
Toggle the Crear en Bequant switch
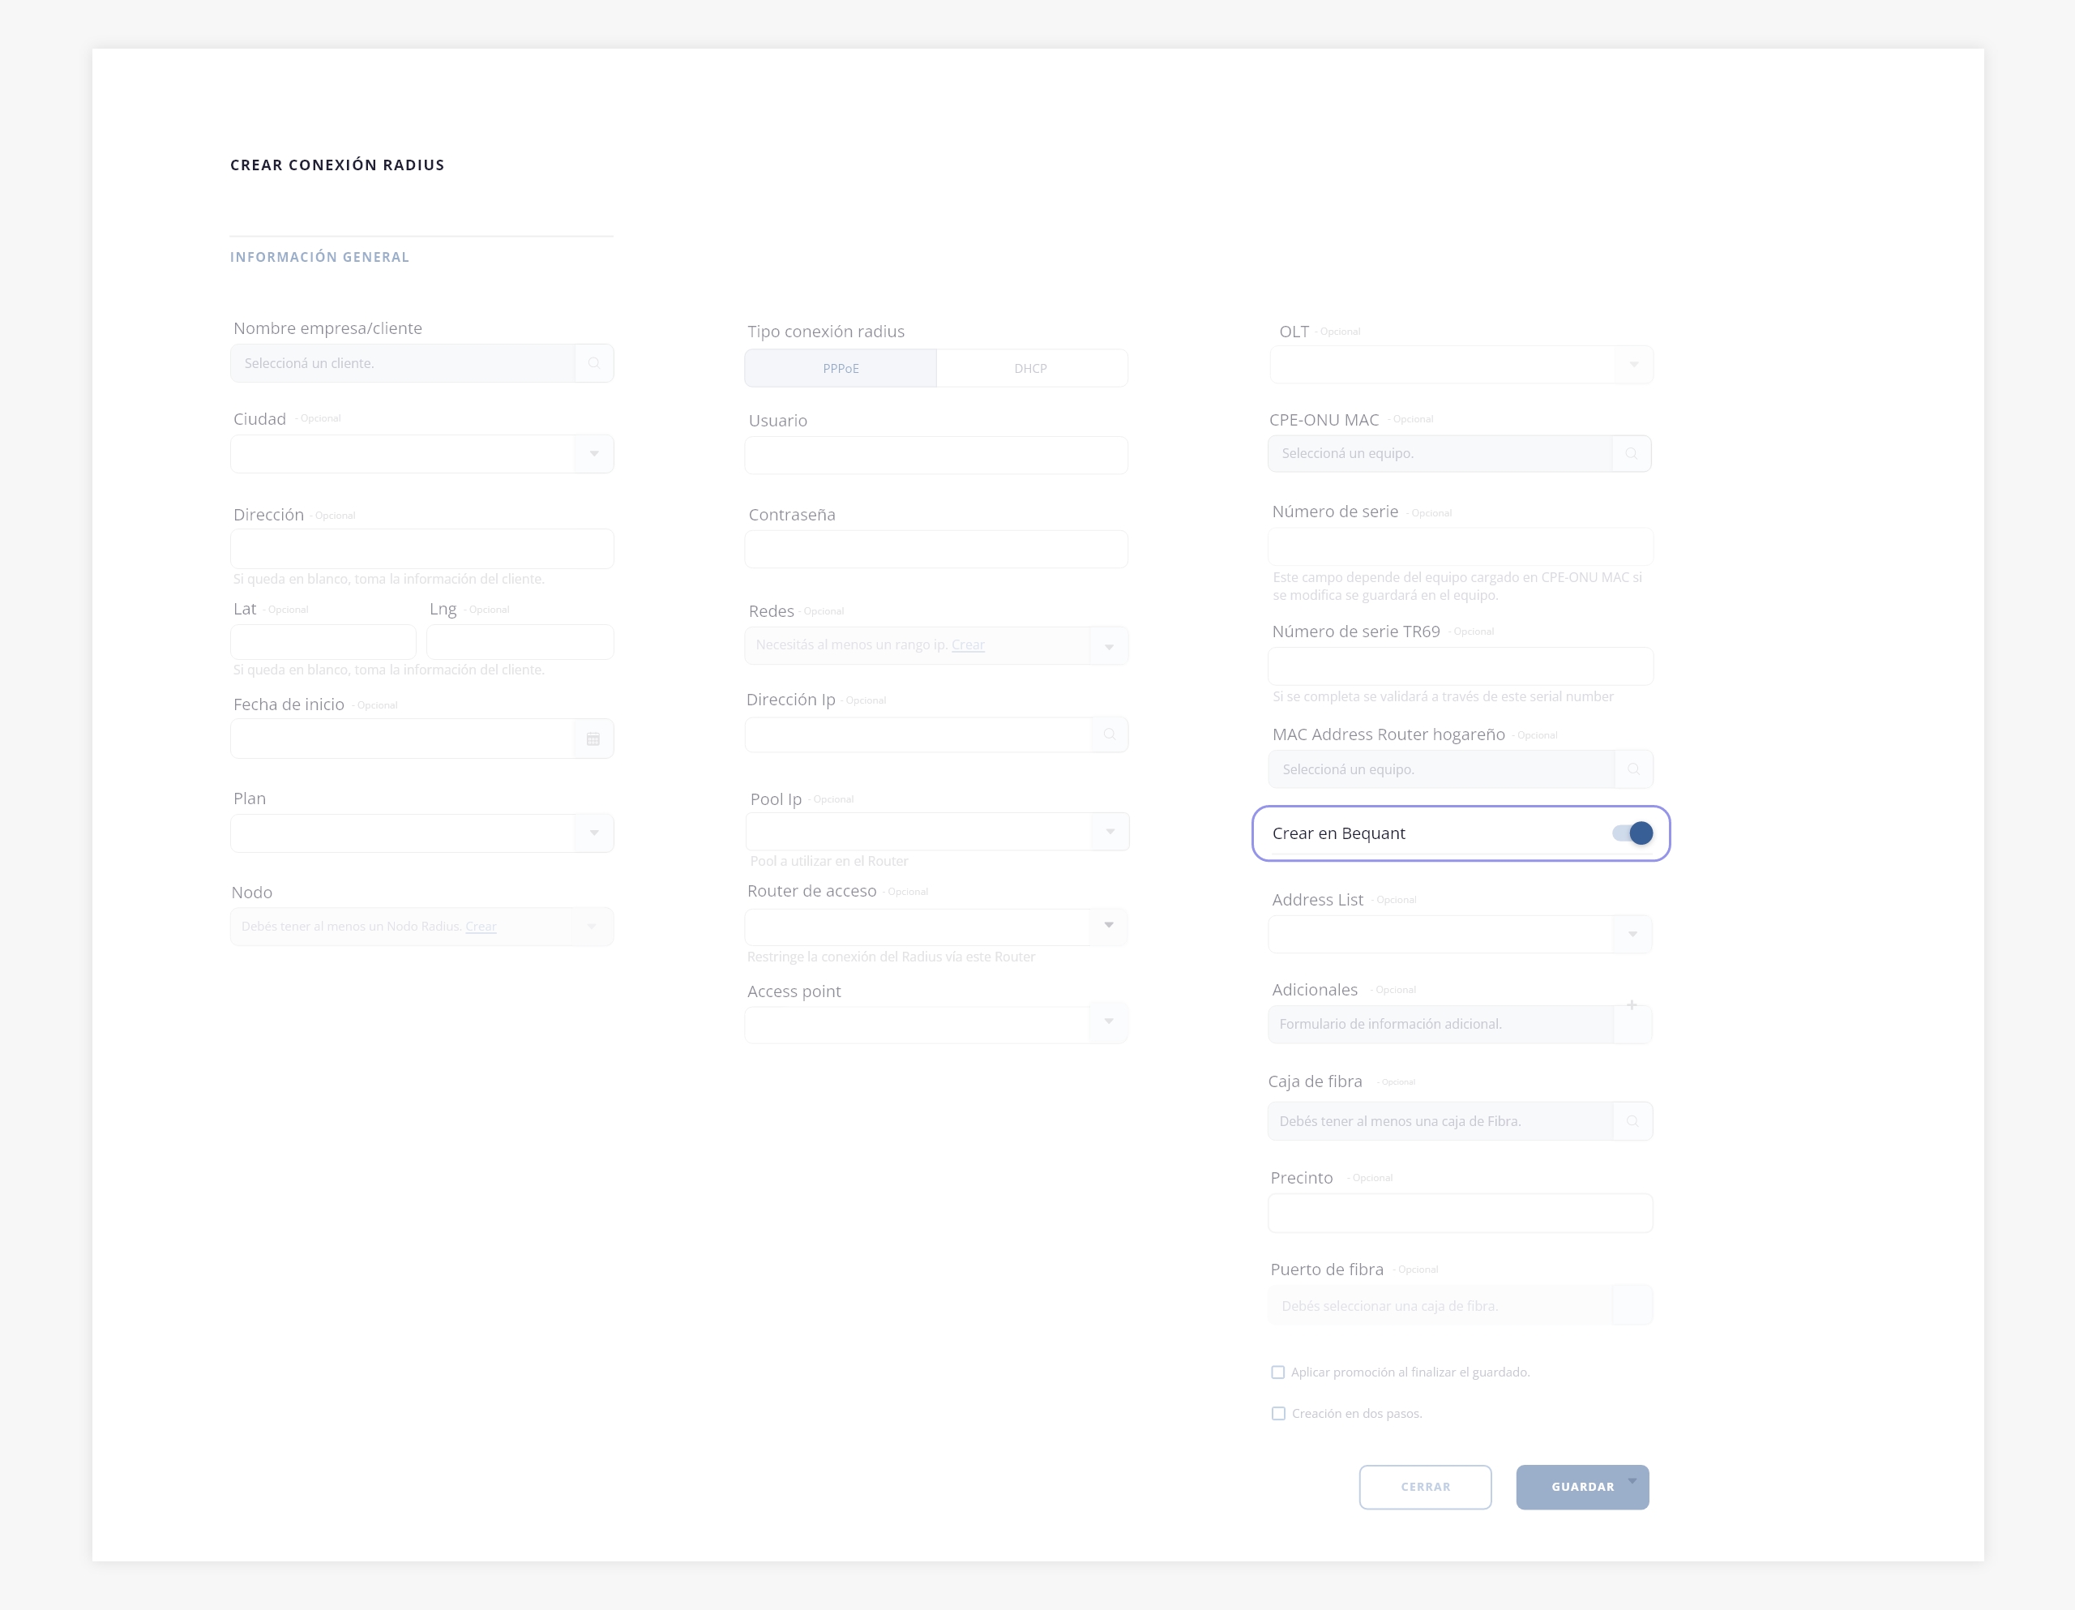(1632, 833)
